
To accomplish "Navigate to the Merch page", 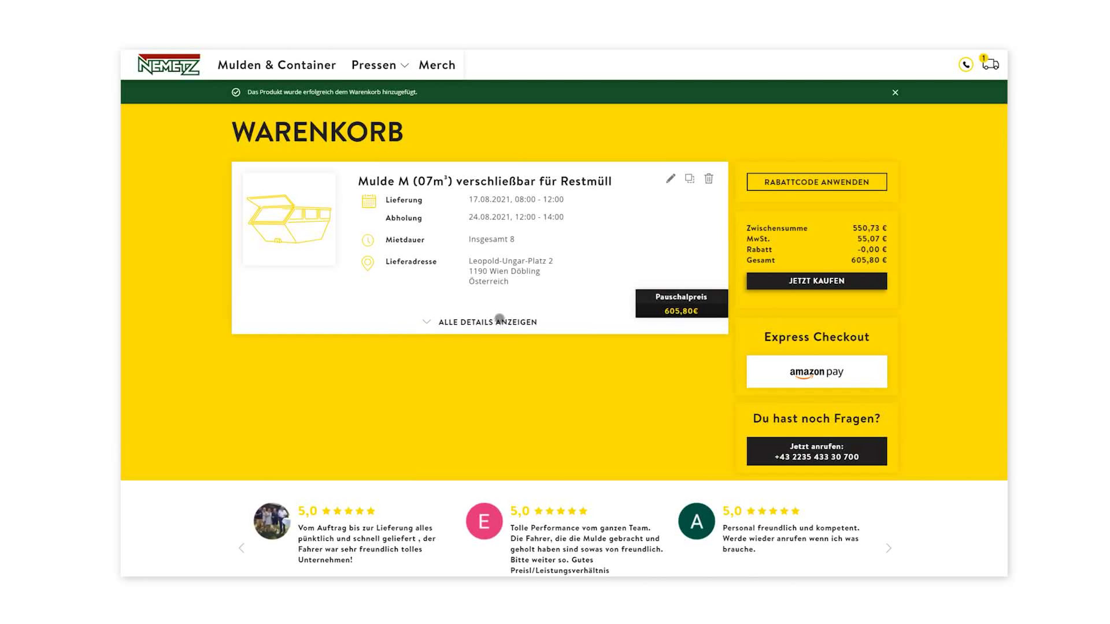I will (x=437, y=65).
